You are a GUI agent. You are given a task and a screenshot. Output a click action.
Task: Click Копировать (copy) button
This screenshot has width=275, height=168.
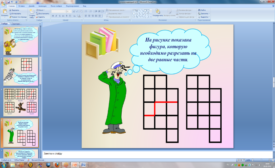[15, 14]
